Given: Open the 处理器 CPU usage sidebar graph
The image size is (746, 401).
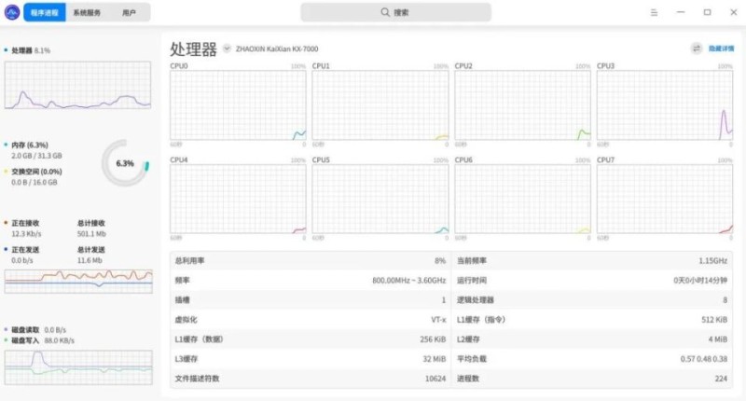Looking at the screenshot, I should click(77, 86).
